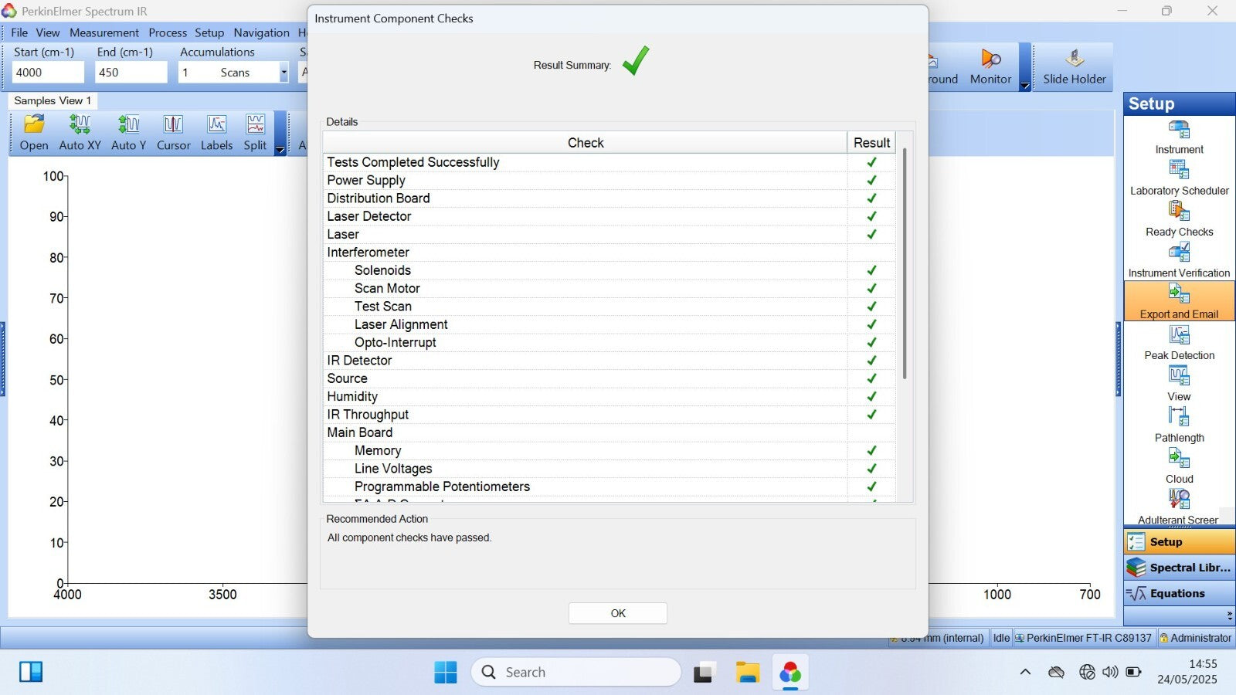The image size is (1236, 695).
Task: Open the Measurement menu
Action: pos(104,32)
